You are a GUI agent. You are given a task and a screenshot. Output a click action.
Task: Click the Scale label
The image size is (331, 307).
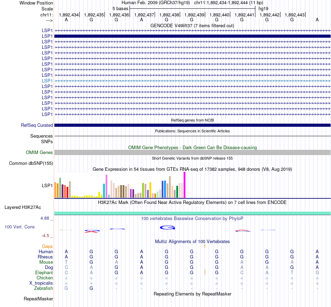[47, 9]
